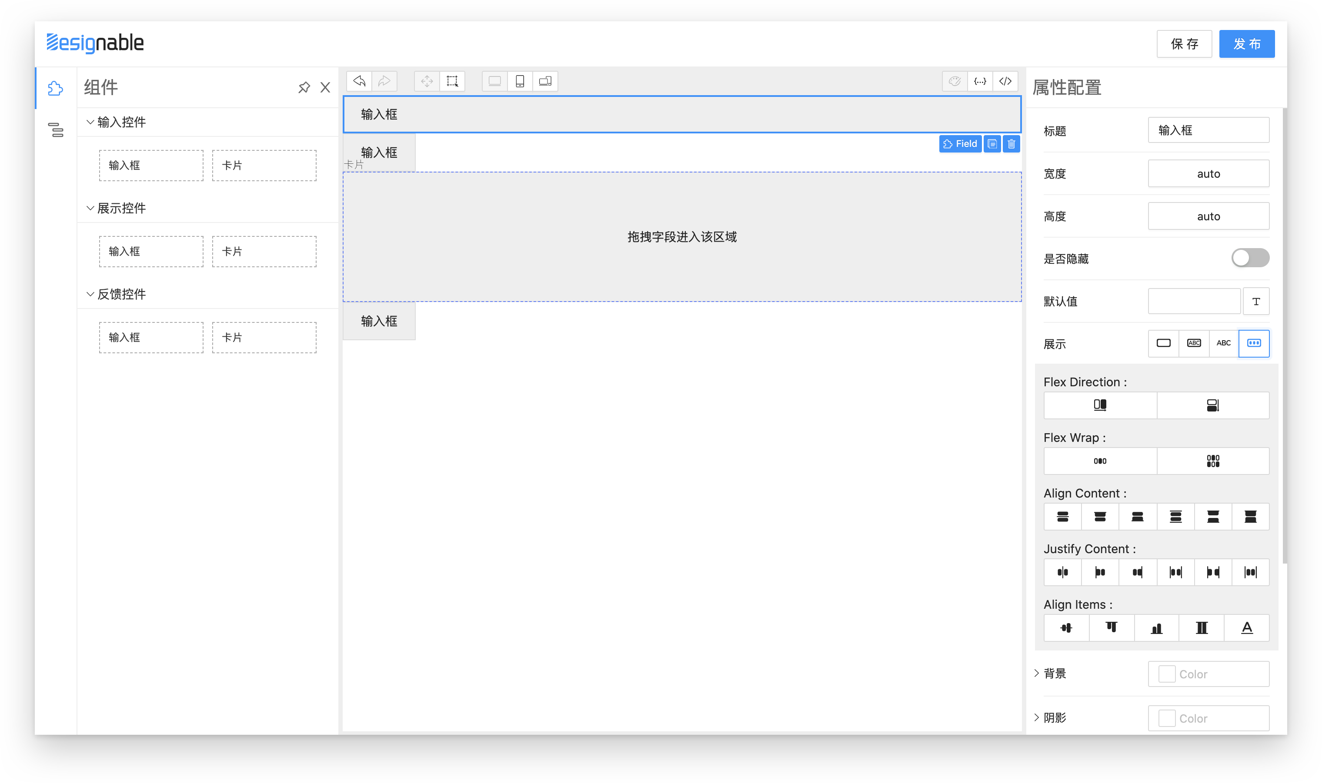Expand the 背景 property group
Viewport: 1322px width, 783px height.
click(x=1037, y=673)
